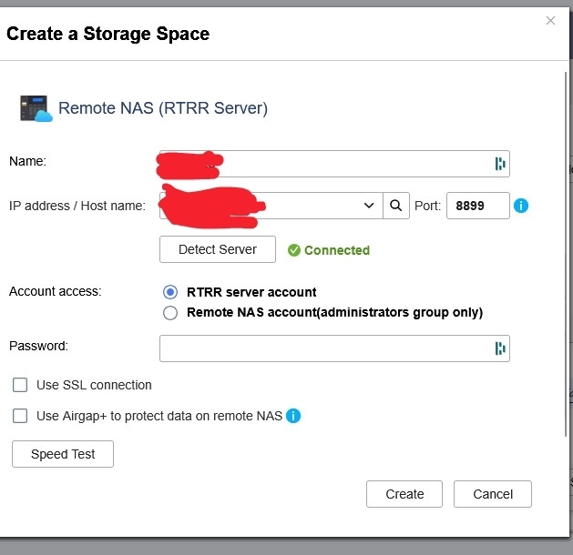Click the Remote NAS RTRR Server icon
The height and width of the screenshot is (555, 573).
36,108
